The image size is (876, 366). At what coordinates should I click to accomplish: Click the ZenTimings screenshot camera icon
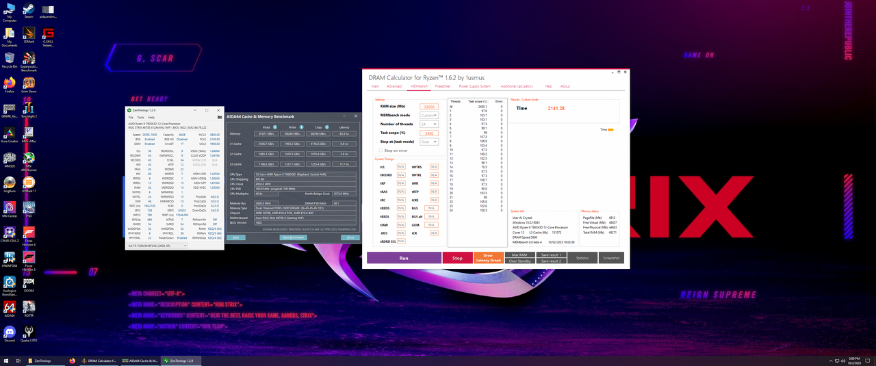pos(220,117)
